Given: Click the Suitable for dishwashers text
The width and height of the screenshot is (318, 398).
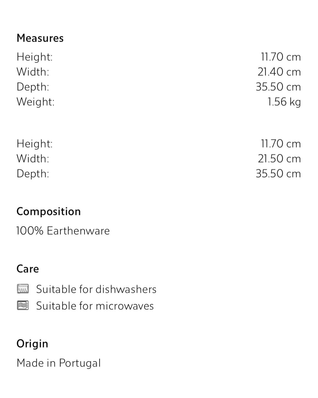Looking at the screenshot, I should click(96, 289).
